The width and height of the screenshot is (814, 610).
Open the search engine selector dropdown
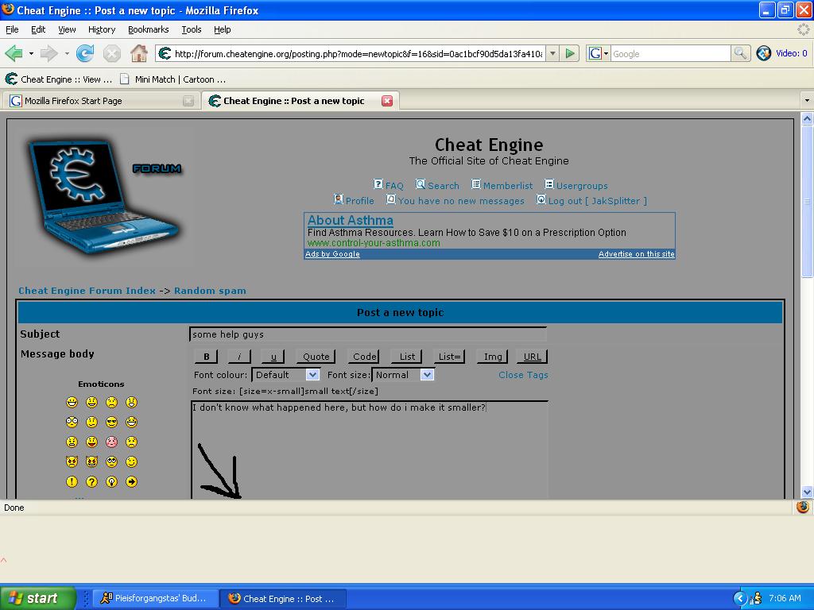click(x=598, y=53)
